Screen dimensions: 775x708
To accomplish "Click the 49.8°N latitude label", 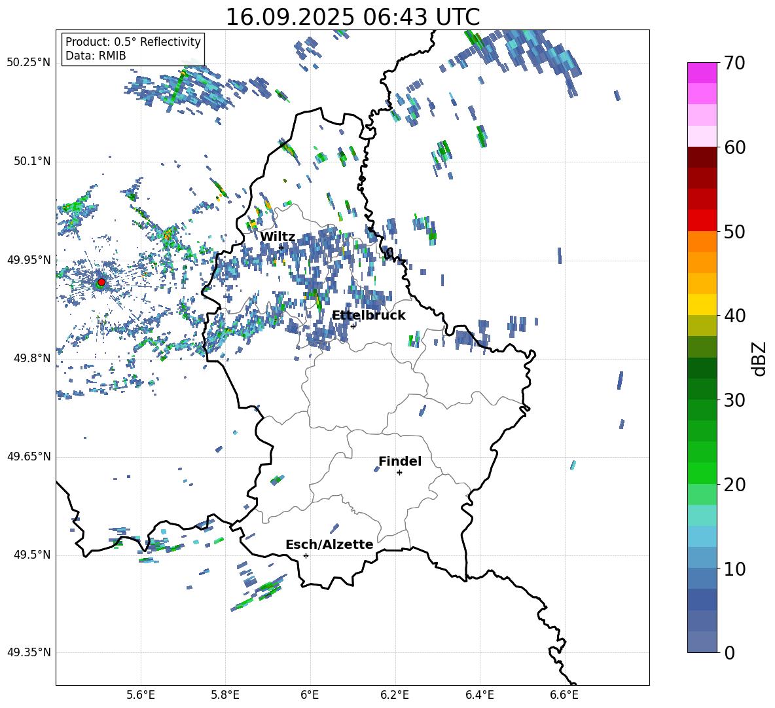I will tap(31, 358).
